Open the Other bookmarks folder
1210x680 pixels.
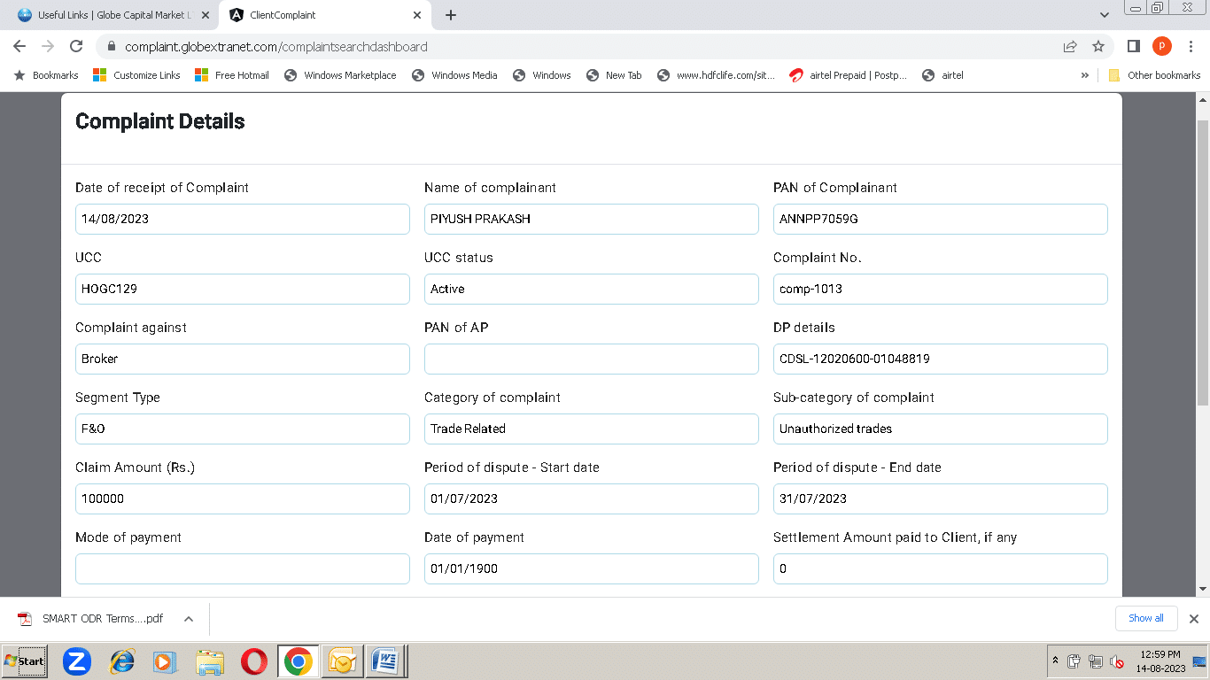click(x=1155, y=75)
